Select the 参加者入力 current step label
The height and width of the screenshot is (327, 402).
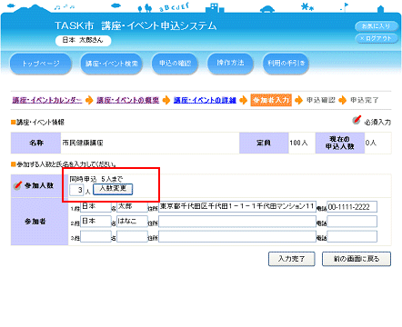(x=271, y=100)
